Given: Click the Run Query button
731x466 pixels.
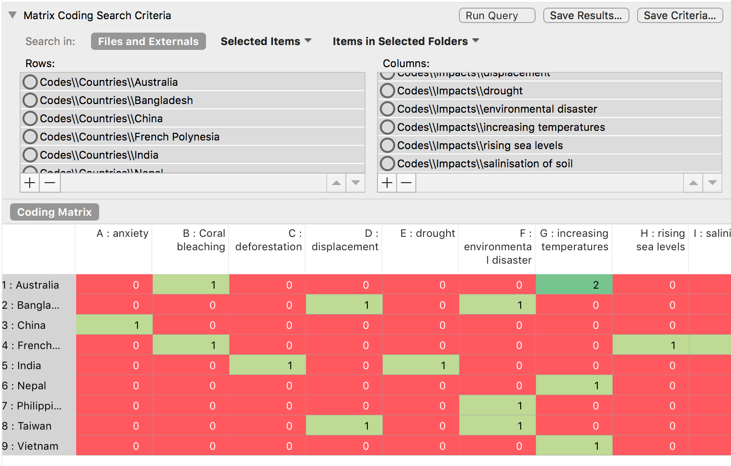Looking at the screenshot, I should pos(497,15).
